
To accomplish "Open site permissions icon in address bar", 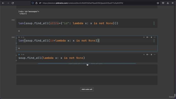I will coord(40,3).
